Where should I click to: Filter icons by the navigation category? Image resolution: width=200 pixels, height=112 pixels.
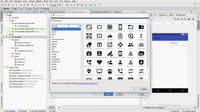56,59
